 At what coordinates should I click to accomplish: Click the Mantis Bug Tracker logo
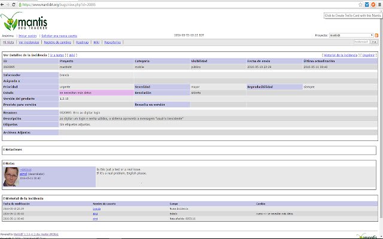tap(24, 22)
